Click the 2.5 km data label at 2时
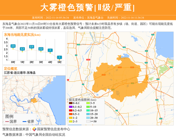Image resolution: width=176 pixels, height=138 pixels. pyautogui.click(x=32, y=47)
